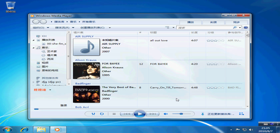The height and width of the screenshot is (133, 280).
Task: Click the Badfinger album cover thumbnail
Action: 86,94
